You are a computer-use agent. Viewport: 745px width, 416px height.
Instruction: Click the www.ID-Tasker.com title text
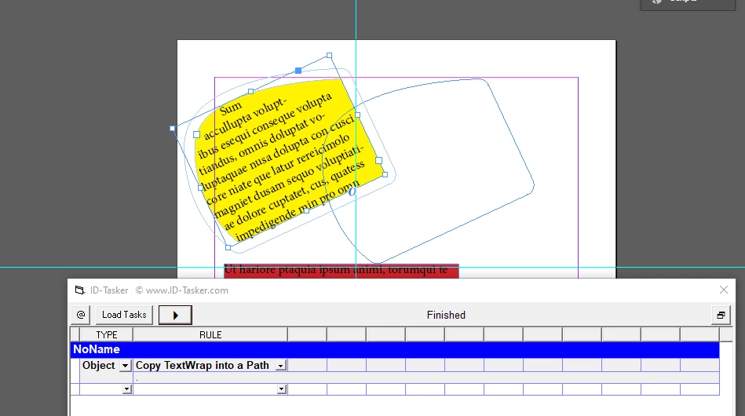click(x=187, y=290)
